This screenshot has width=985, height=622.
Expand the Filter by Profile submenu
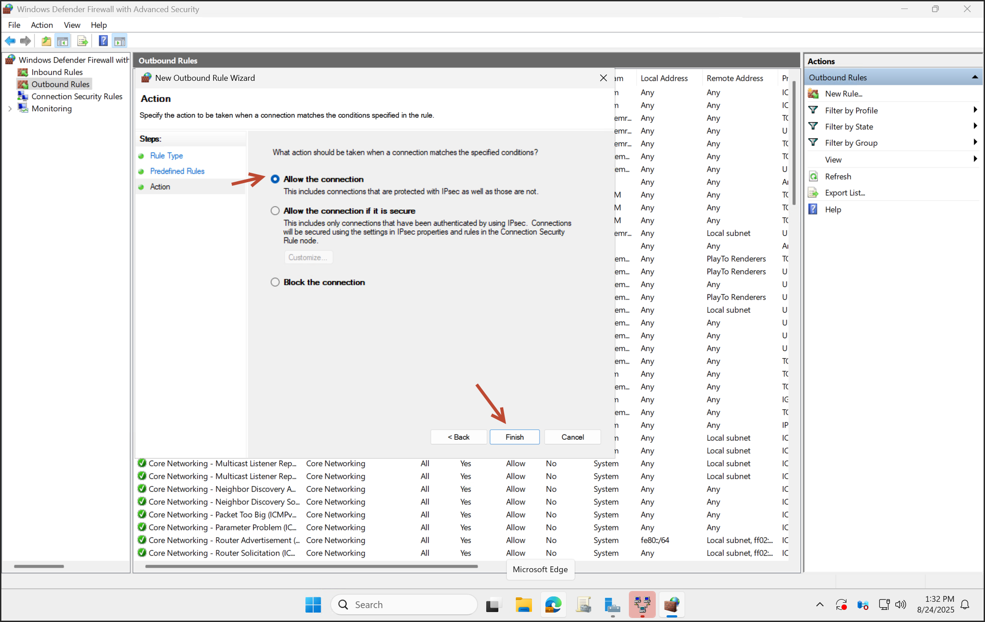click(x=975, y=110)
